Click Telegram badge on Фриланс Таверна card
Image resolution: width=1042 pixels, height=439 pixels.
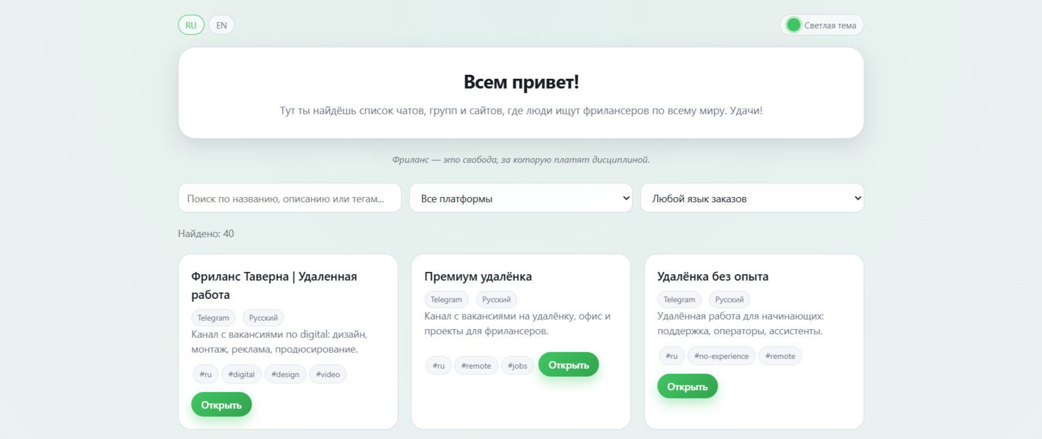click(x=213, y=318)
